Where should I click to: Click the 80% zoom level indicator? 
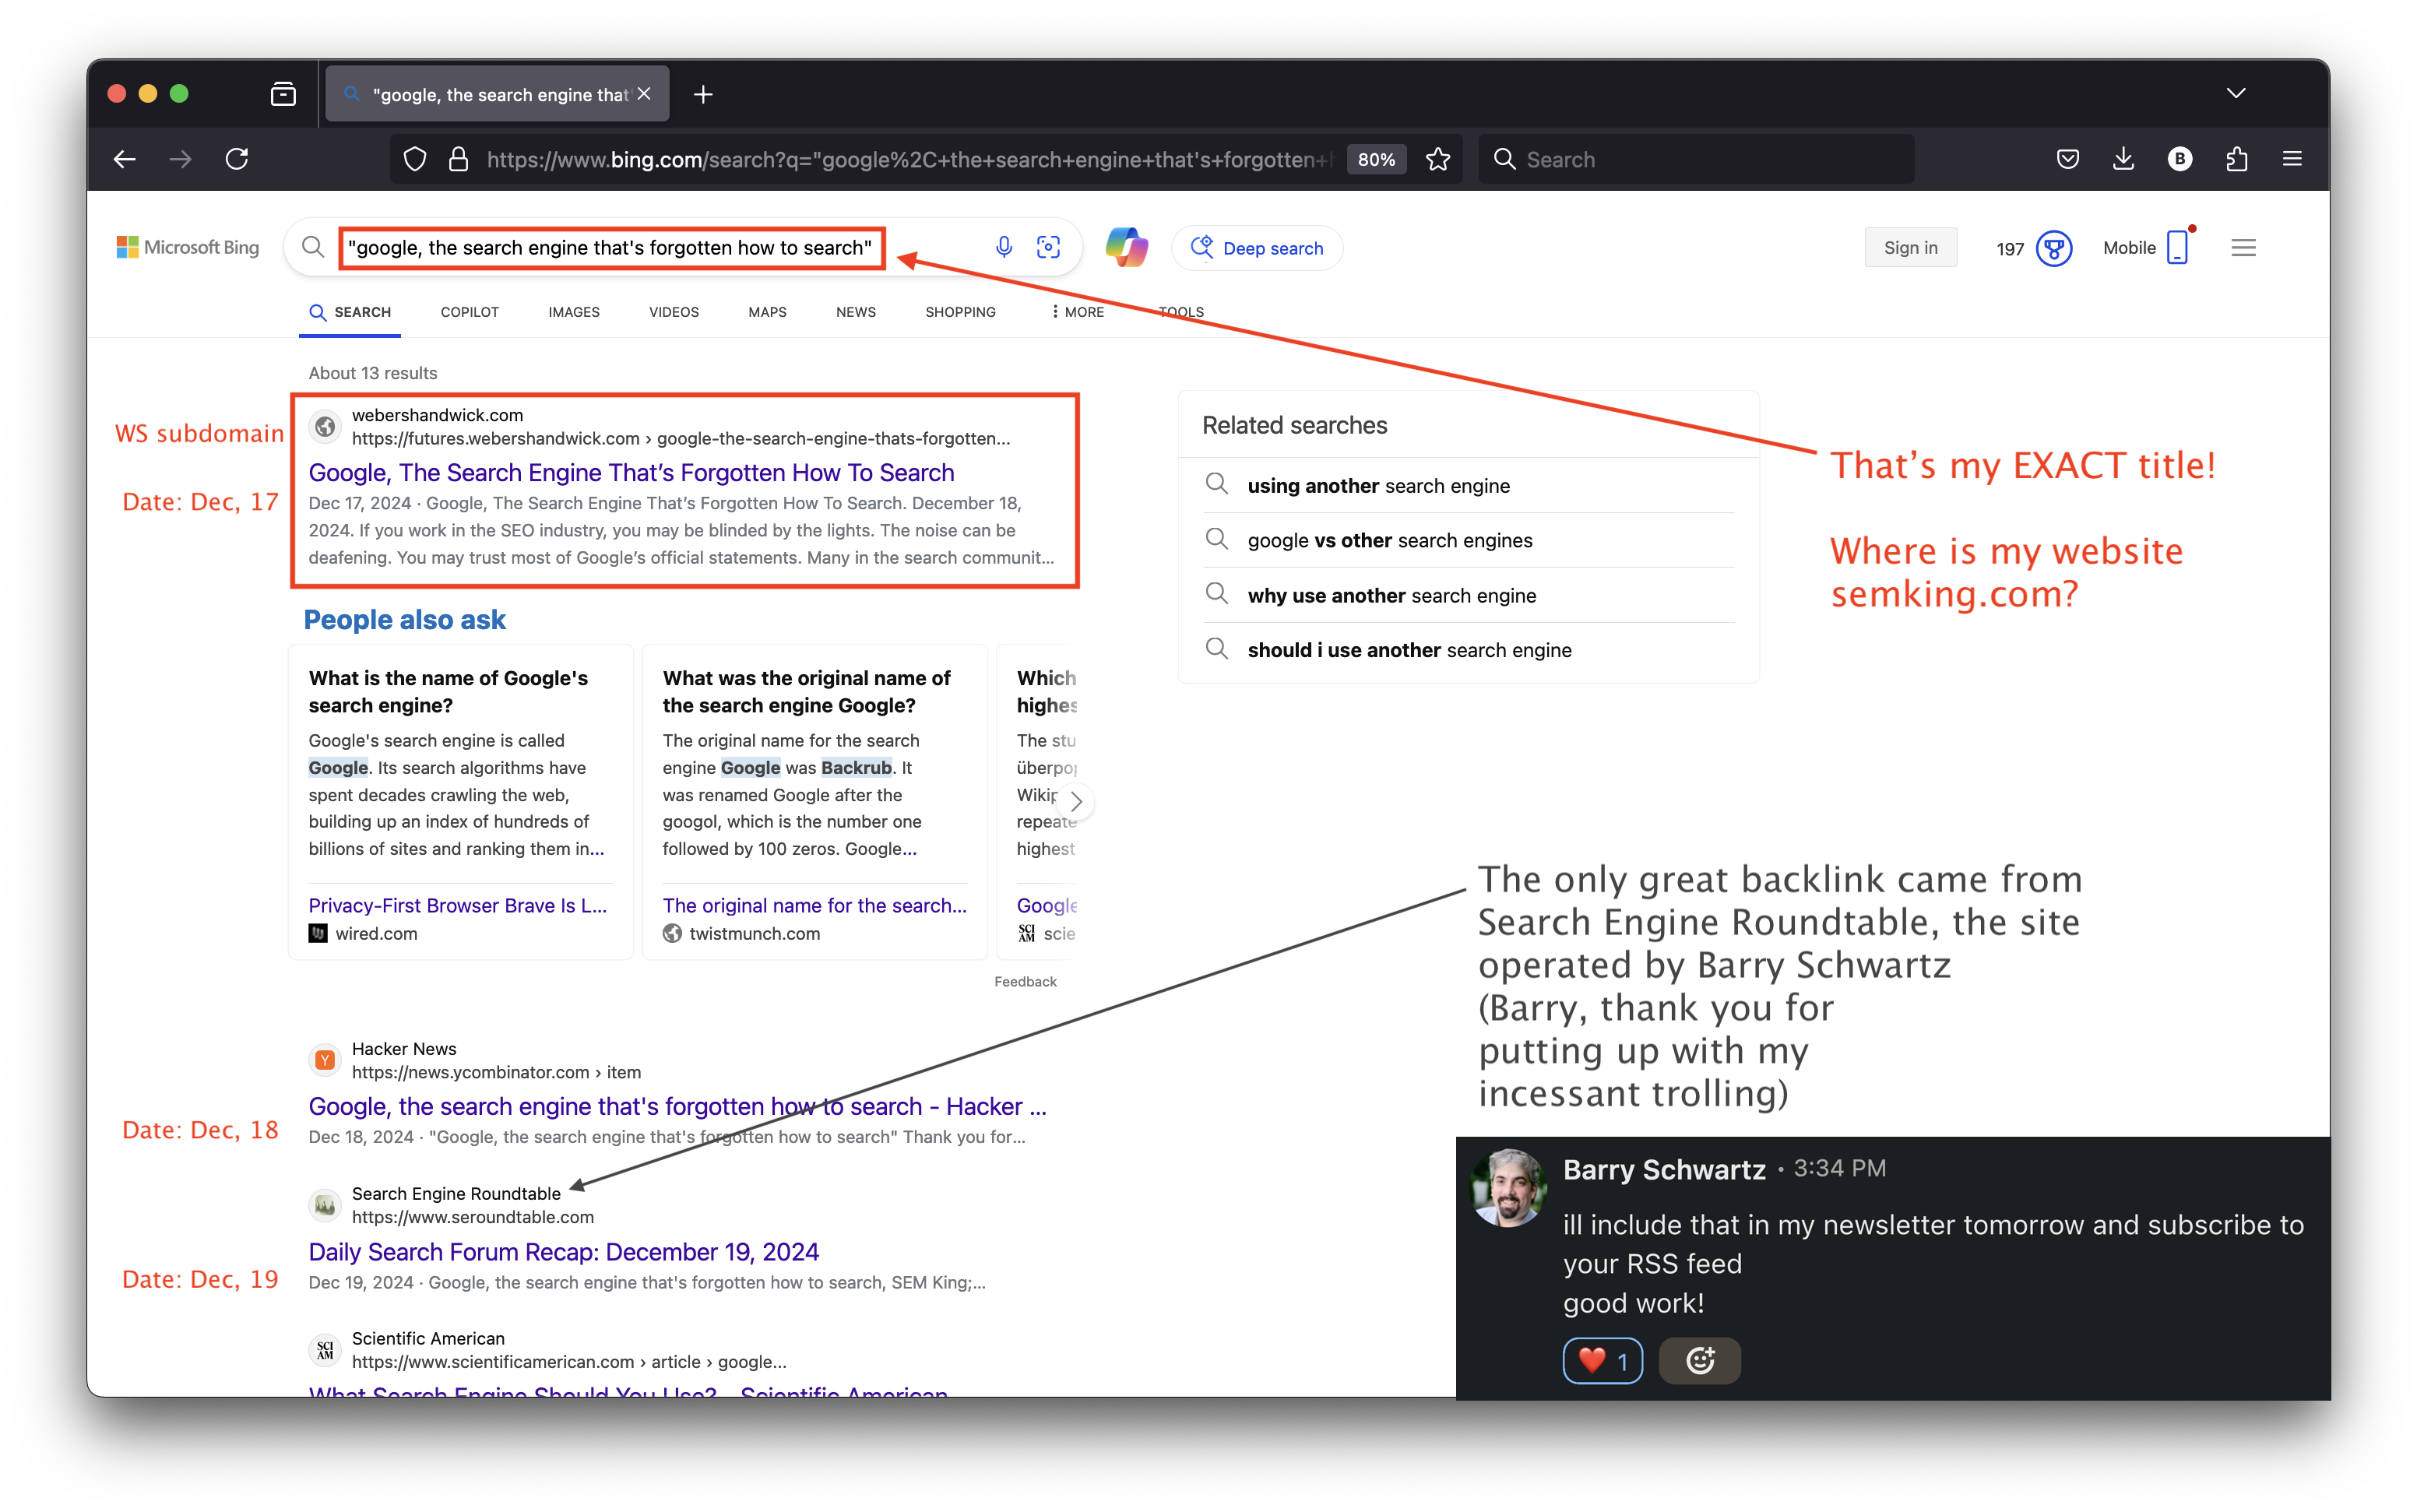pyautogui.click(x=1376, y=159)
